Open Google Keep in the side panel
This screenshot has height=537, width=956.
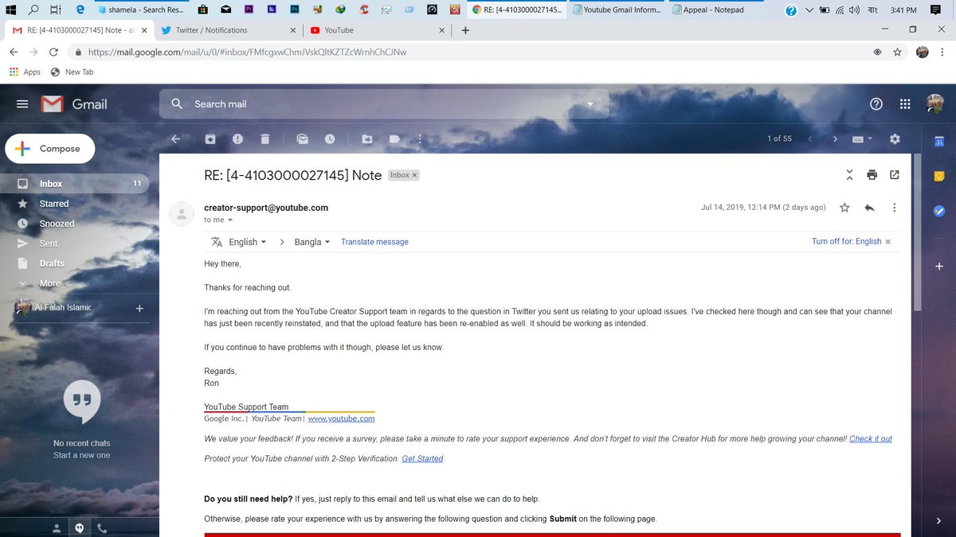click(939, 176)
